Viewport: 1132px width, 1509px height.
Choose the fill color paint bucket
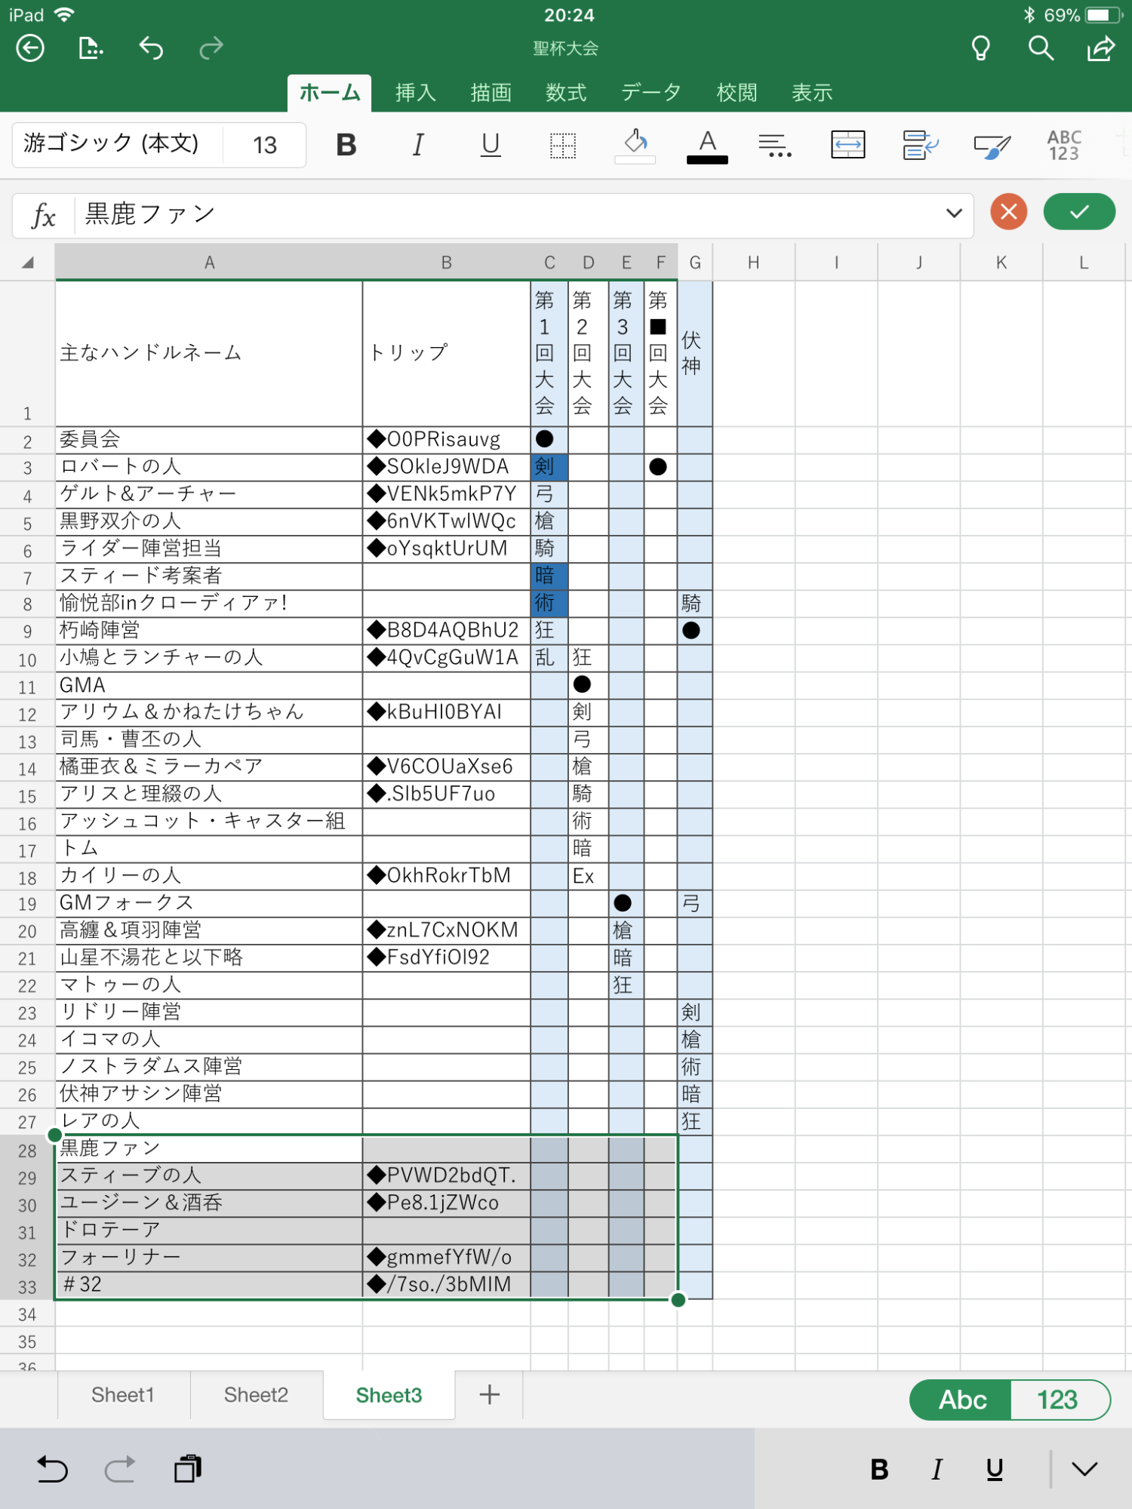coord(635,143)
